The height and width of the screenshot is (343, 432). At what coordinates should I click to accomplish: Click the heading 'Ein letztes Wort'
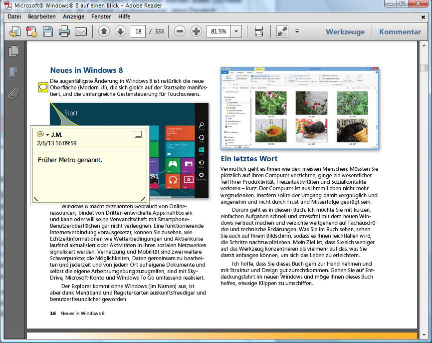[x=249, y=159]
